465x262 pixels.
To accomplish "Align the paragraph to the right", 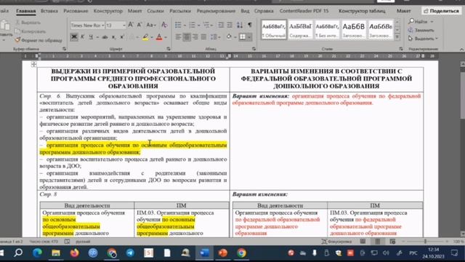I will pyautogui.click(x=195, y=37).
